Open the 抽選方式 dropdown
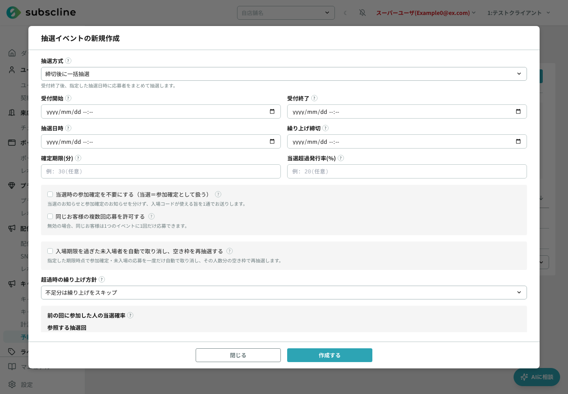The height and width of the screenshot is (394, 568). (284, 74)
